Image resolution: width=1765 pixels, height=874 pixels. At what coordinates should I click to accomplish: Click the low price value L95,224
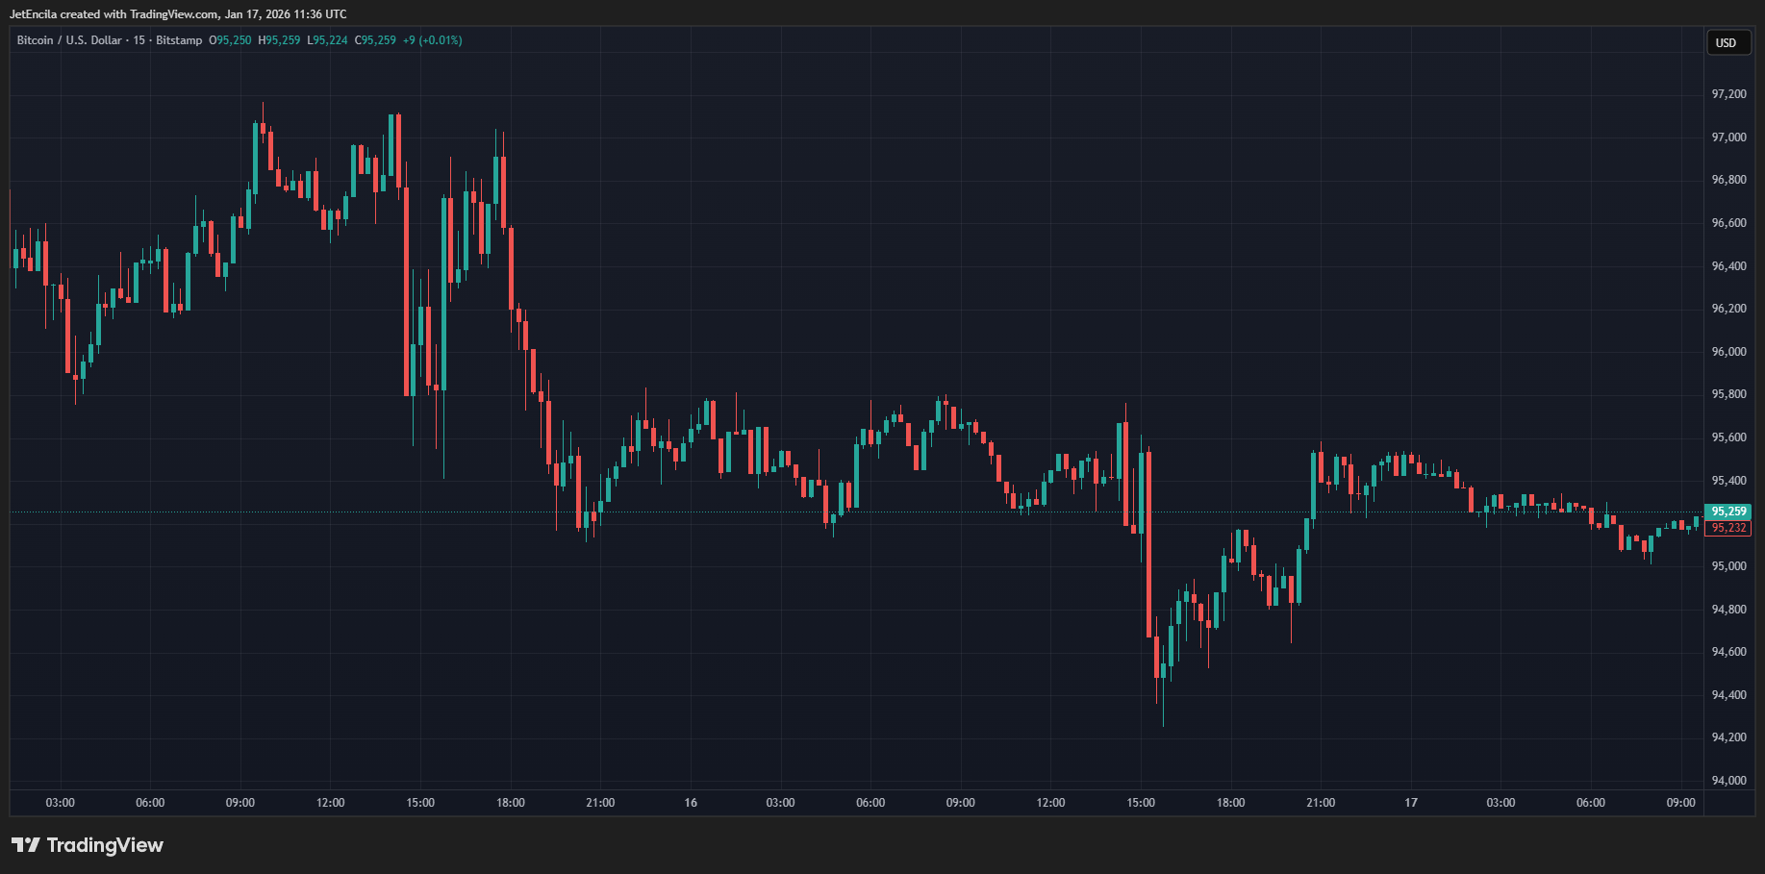[327, 40]
